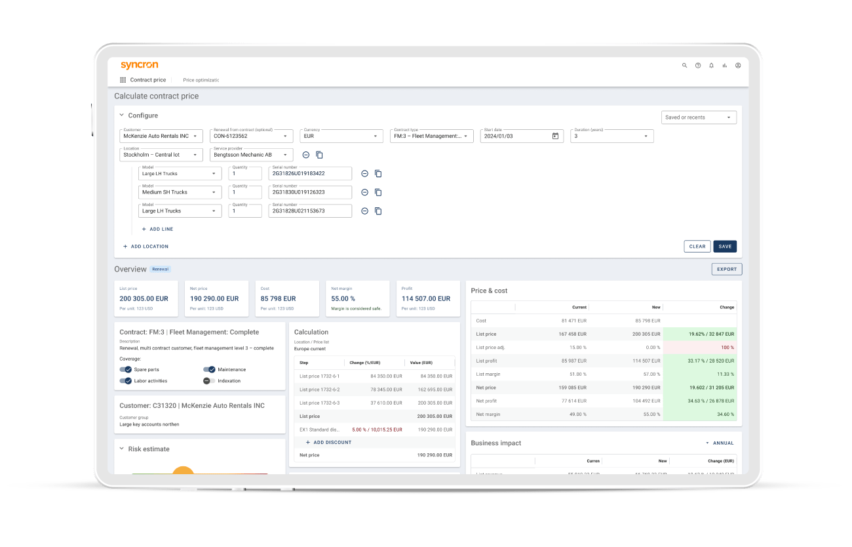Open the Currency dropdown

(376, 136)
